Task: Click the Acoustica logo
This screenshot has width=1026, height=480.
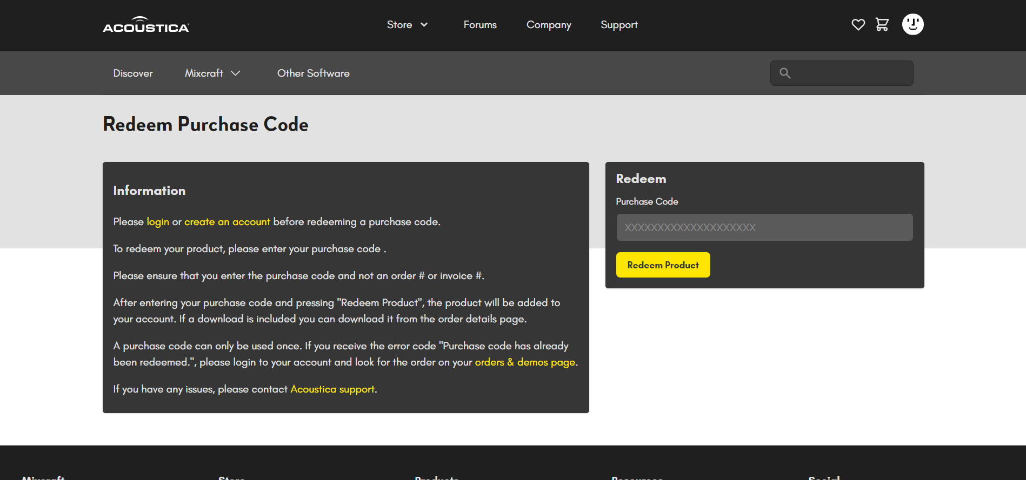Action: click(x=146, y=25)
